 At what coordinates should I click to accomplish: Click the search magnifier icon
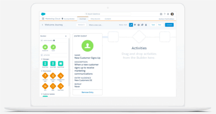pyautogui.click(x=86, y=14)
